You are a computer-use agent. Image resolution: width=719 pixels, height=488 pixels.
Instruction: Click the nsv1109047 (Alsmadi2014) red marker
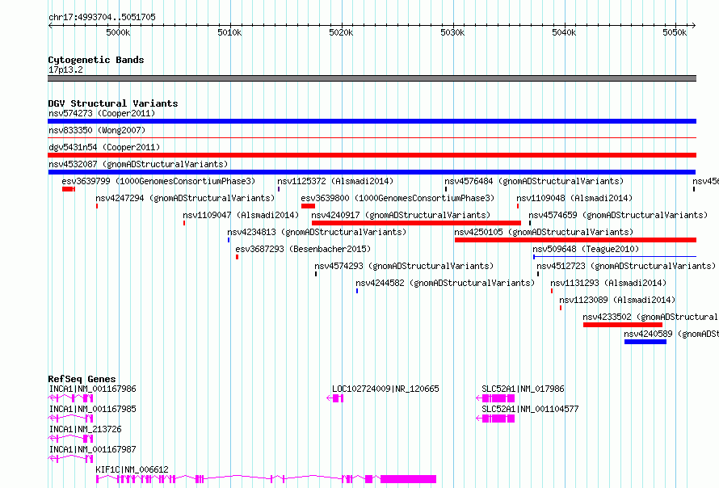point(184,223)
